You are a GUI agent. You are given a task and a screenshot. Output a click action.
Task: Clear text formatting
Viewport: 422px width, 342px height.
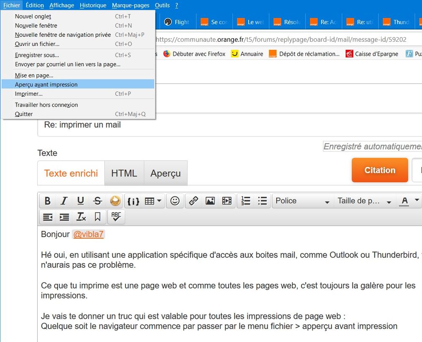(81, 217)
